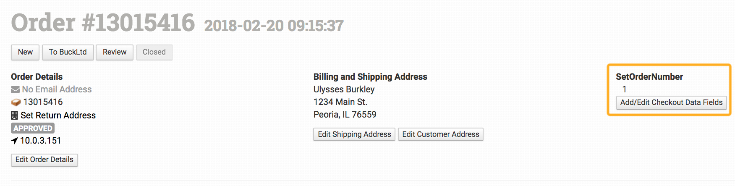
Task: Click the No Email Address text
Action: coord(57,89)
